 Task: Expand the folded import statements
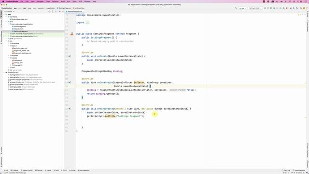[x=87, y=23]
